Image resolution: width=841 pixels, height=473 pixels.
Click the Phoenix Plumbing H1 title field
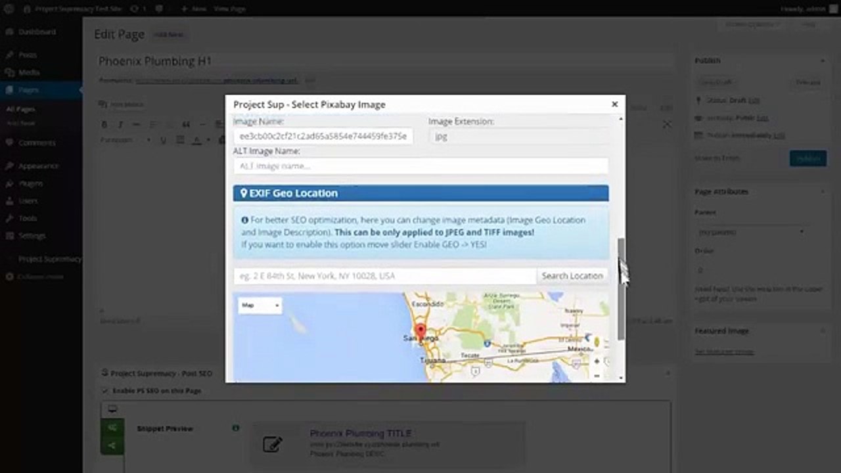386,61
